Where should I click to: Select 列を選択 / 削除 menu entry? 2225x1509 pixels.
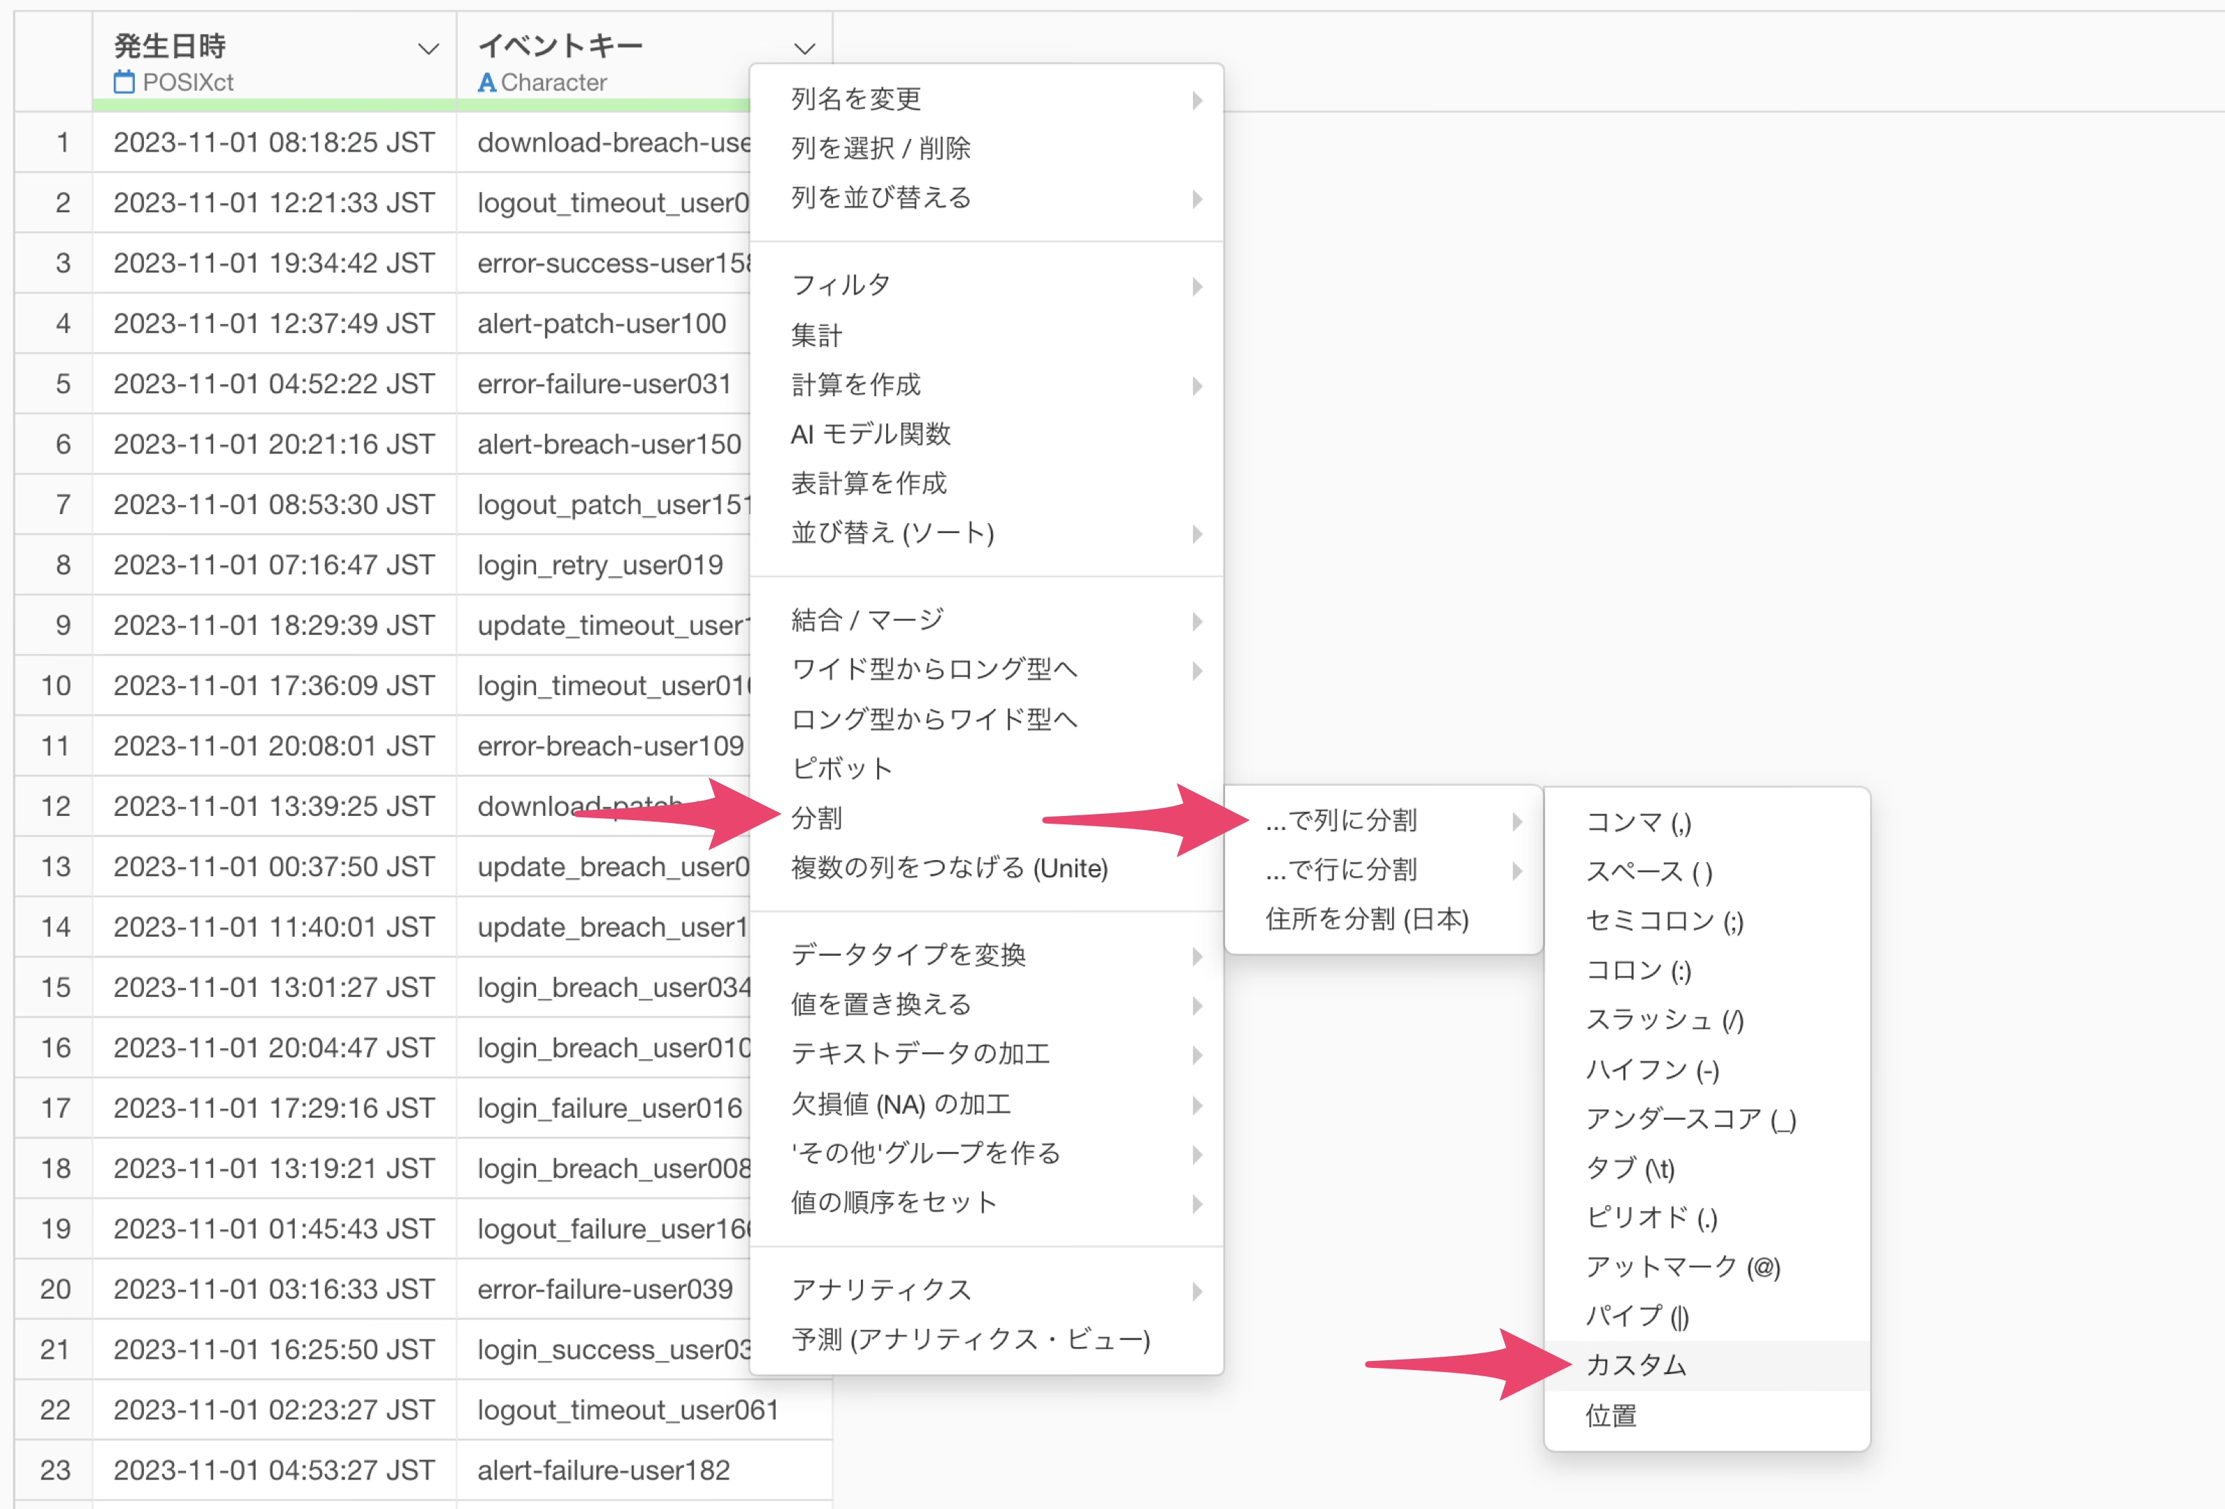click(x=880, y=148)
